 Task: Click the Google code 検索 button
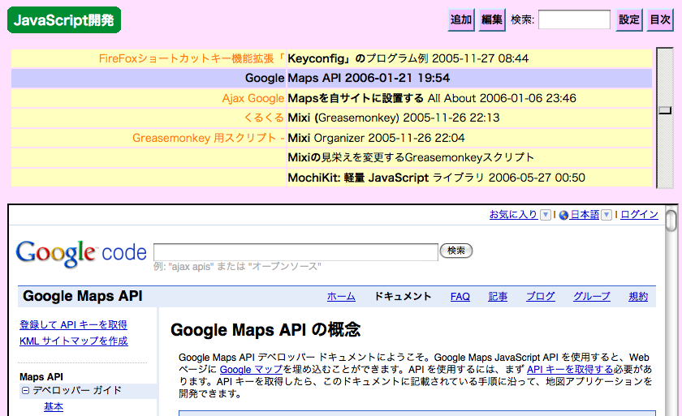point(456,251)
